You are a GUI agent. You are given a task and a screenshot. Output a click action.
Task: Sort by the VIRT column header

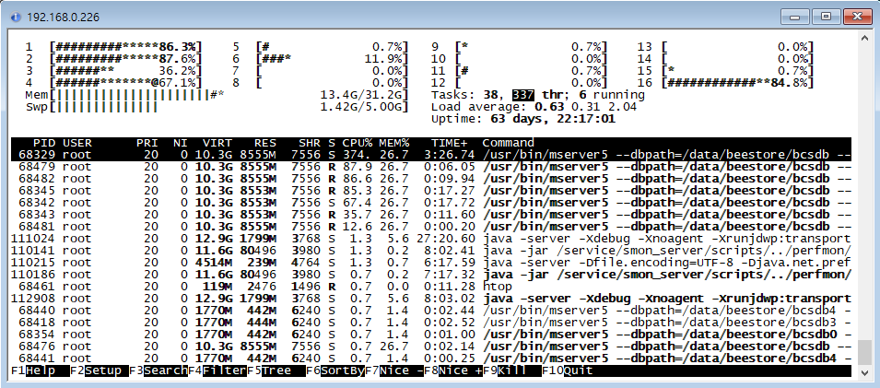pyautogui.click(x=217, y=143)
